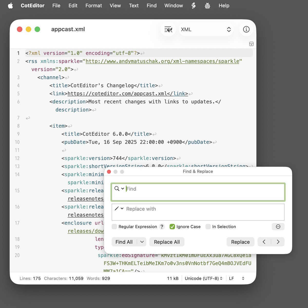Click the Replace All button

(x=167, y=242)
